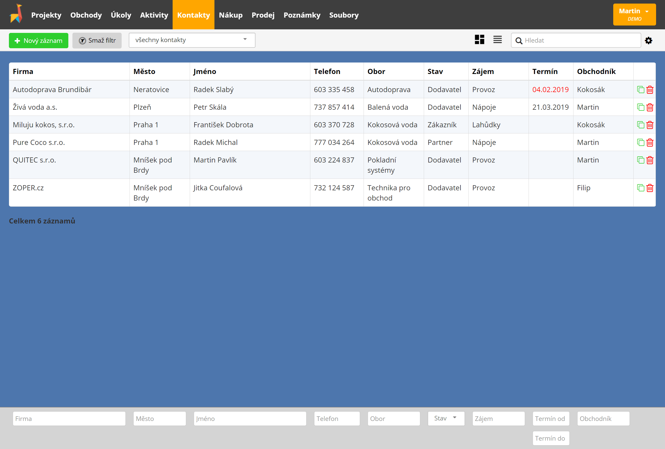Image resolution: width=665 pixels, height=449 pixels.
Task: Click Jitka Coufalová in ZOPER.cz row
Action: (218, 188)
